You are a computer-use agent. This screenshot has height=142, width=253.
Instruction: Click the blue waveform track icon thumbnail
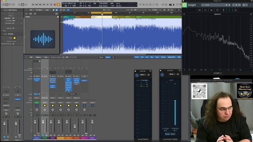(x=43, y=39)
